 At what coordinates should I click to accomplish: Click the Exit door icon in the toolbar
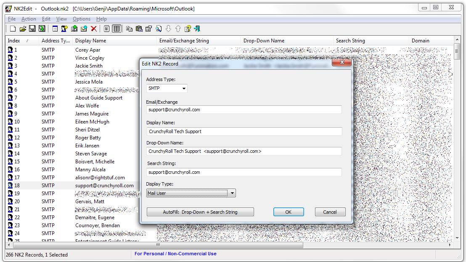tap(197, 29)
